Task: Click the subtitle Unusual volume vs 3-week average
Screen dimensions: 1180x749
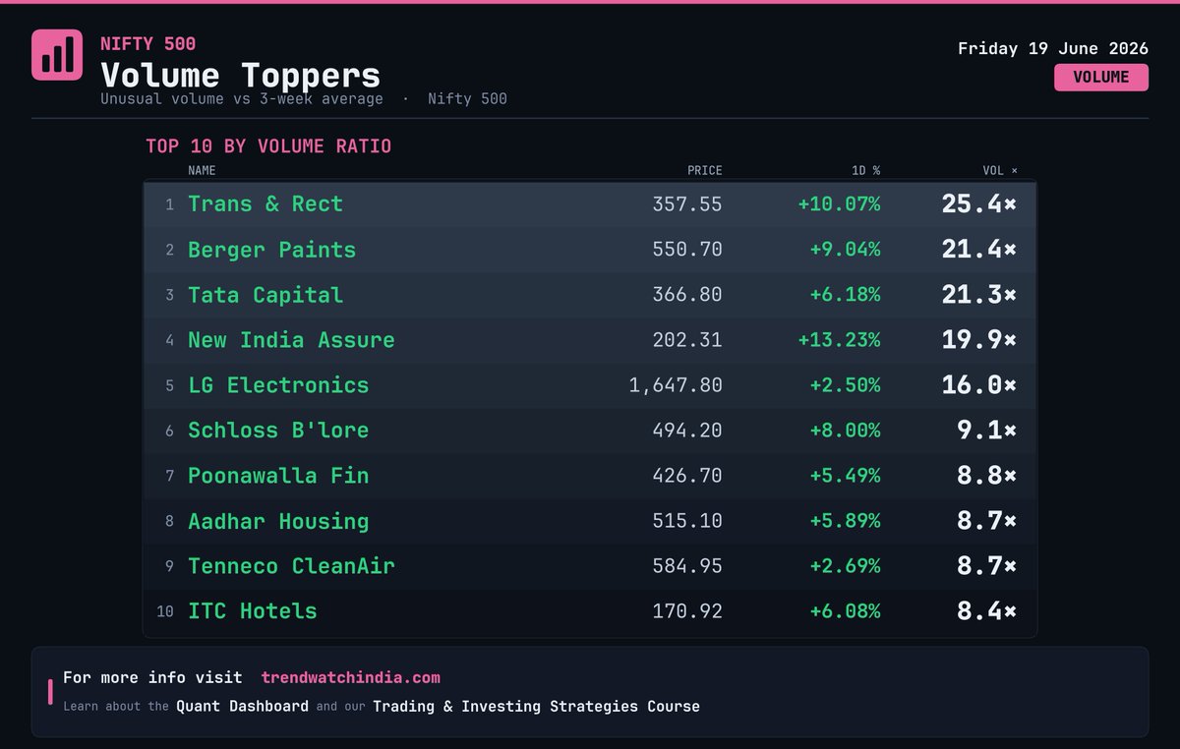Action: 242,99
